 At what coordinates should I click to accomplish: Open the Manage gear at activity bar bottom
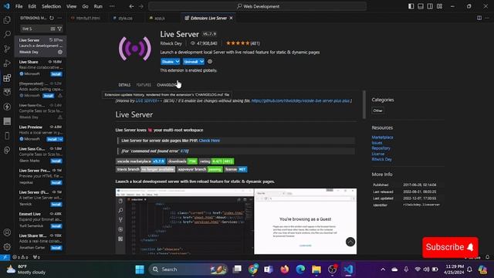point(7,247)
